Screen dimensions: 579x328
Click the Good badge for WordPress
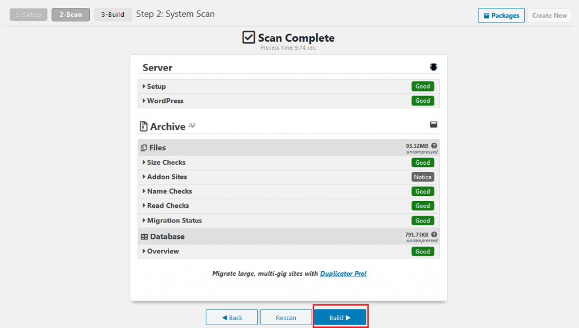coord(423,100)
